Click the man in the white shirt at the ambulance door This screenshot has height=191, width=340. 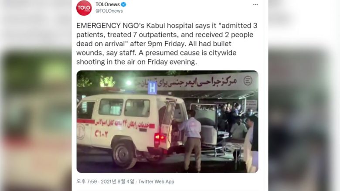coord(191,140)
